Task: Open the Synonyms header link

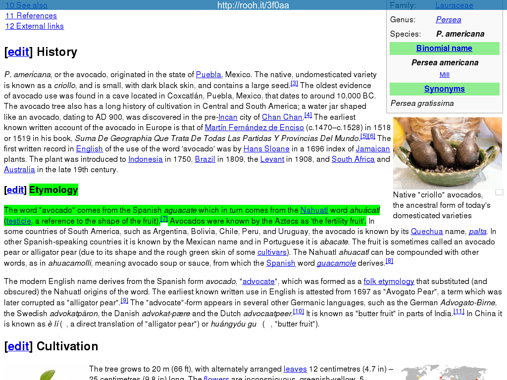Action: [444, 89]
